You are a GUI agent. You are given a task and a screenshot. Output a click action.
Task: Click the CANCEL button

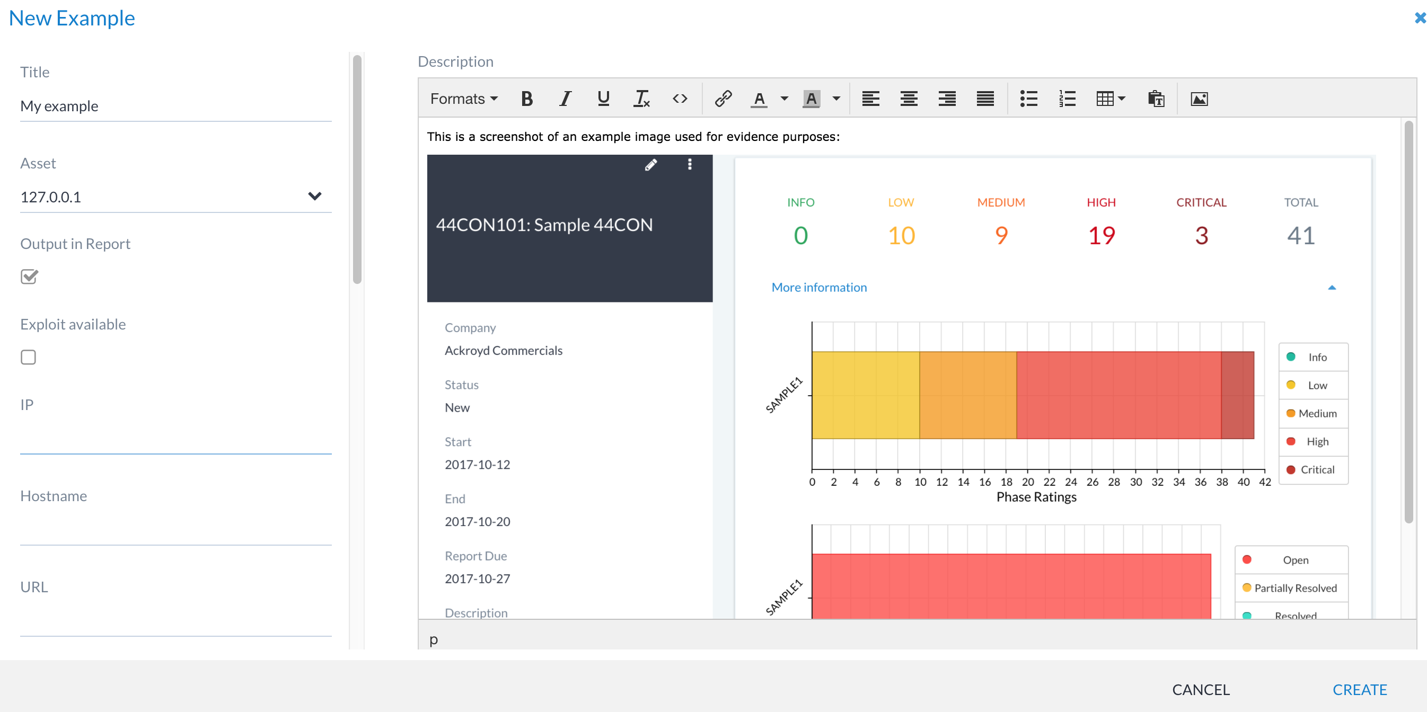pos(1201,689)
